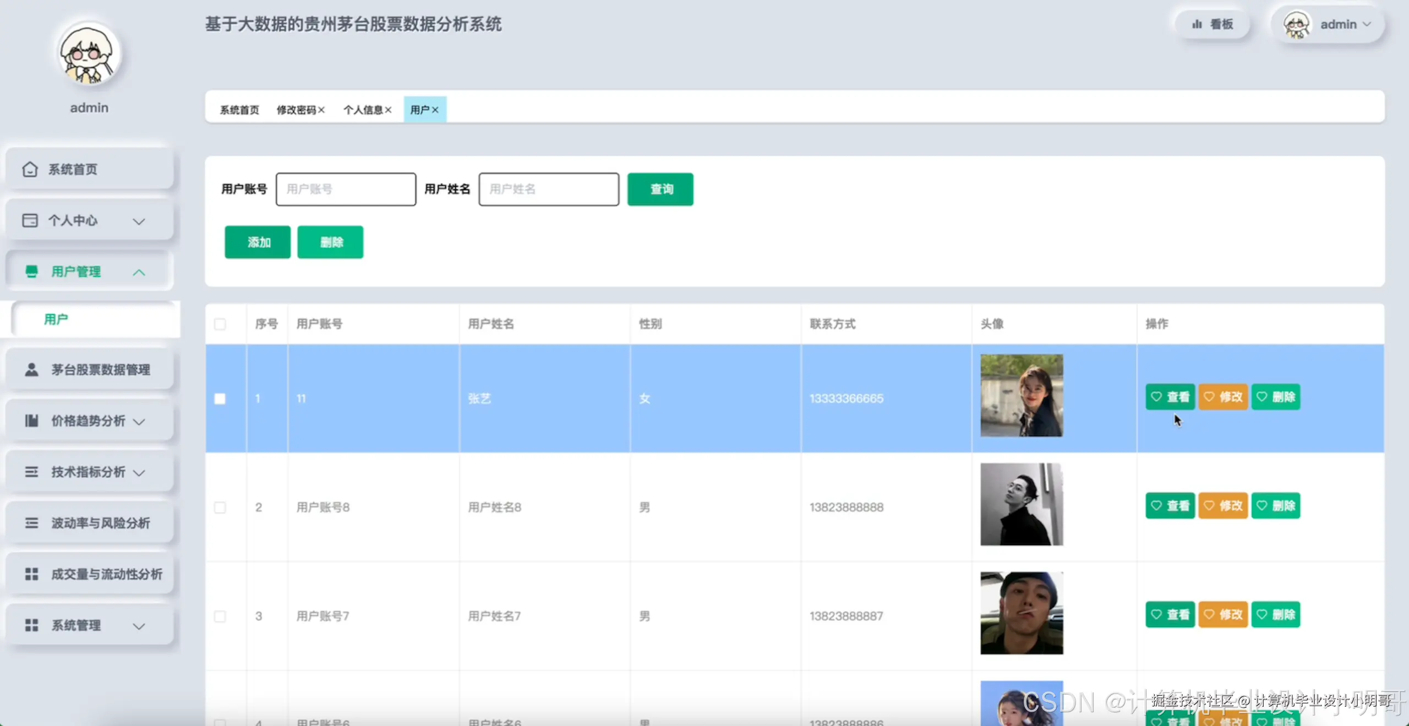Check the checkbox for row 用户账号8
Image resolution: width=1409 pixels, height=726 pixels.
(220, 507)
